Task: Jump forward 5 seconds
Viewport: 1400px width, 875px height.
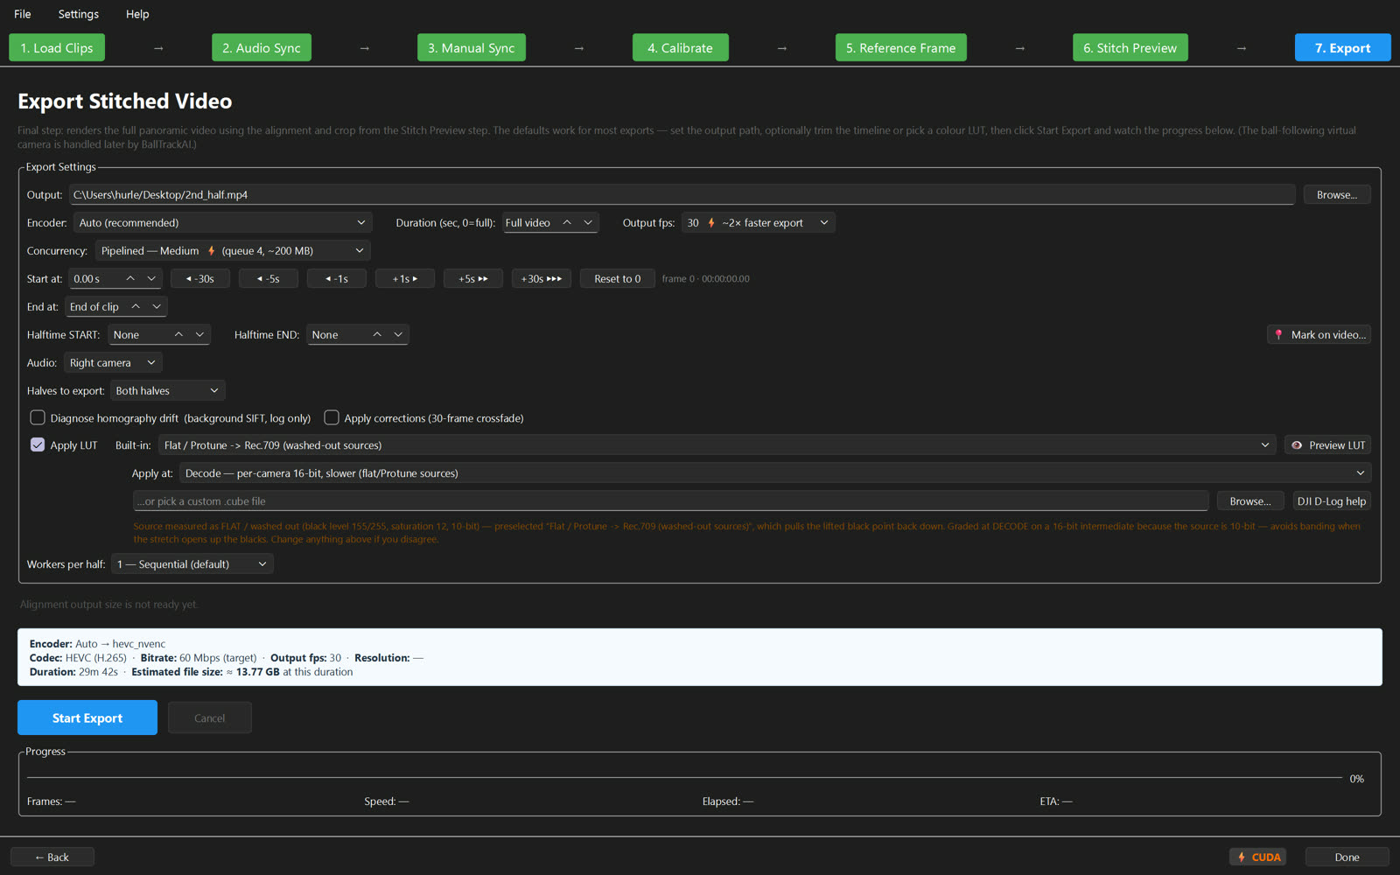Action: [473, 278]
